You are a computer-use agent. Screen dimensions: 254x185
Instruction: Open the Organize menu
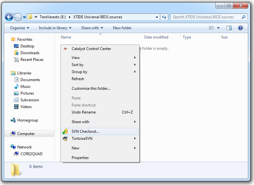[x=20, y=28]
